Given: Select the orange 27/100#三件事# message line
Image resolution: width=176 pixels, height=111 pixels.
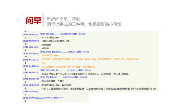Looking at the screenshot, I should pos(50,55).
